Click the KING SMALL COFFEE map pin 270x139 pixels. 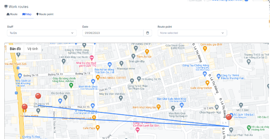pyautogui.click(x=98, y=78)
